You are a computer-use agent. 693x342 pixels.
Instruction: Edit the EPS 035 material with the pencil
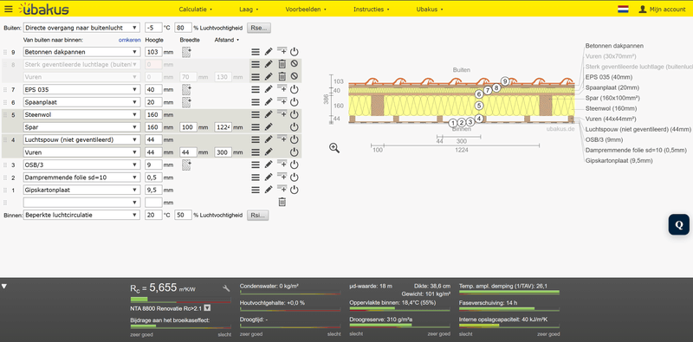click(x=269, y=90)
